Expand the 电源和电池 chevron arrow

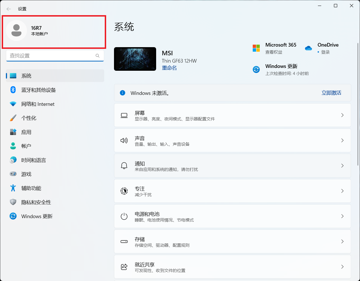pos(342,216)
